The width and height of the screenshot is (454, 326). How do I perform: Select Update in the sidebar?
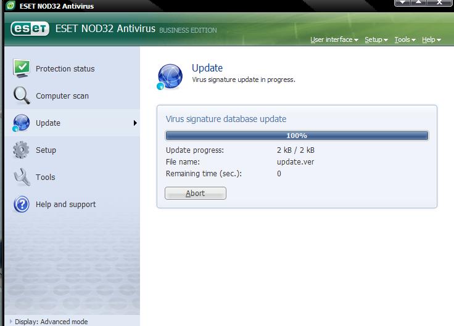click(72, 123)
